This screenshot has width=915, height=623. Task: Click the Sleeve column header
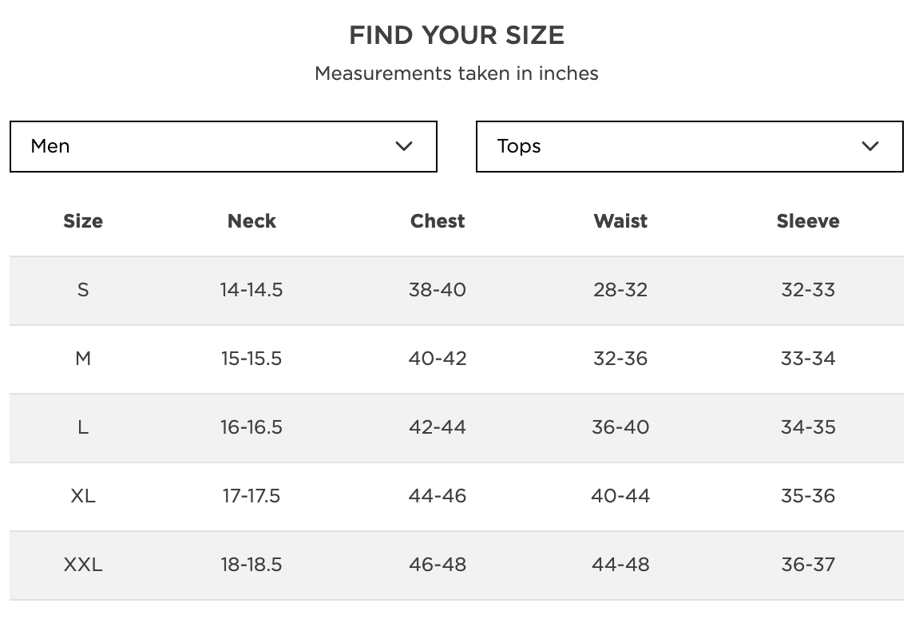tap(808, 221)
